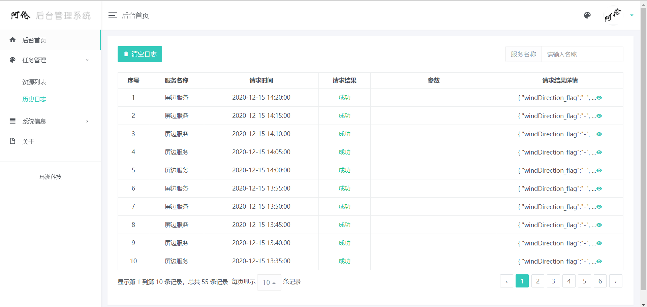This screenshot has width=647, height=307.
Task: Click the trash icon inside 清空日志 button
Action: point(126,54)
